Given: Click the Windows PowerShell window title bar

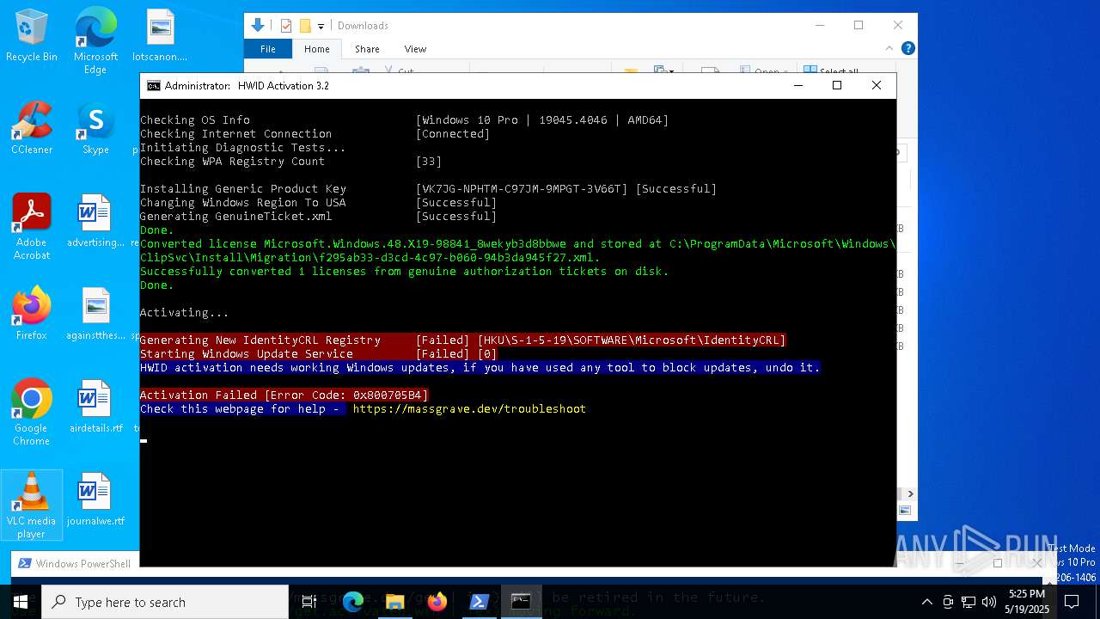Looking at the screenshot, I should [76, 563].
